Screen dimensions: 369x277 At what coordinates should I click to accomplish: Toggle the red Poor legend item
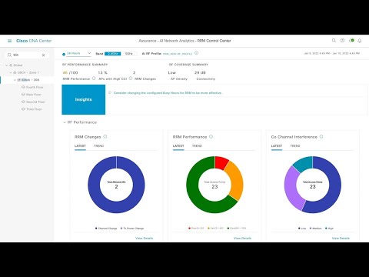click(196, 228)
